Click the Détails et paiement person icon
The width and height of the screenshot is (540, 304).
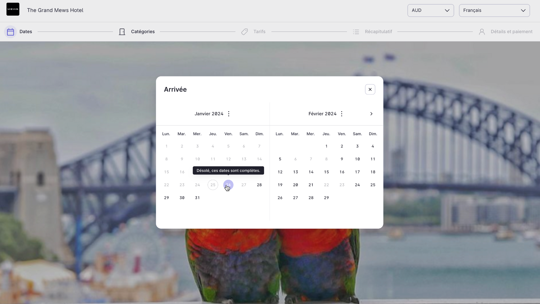pos(482,32)
